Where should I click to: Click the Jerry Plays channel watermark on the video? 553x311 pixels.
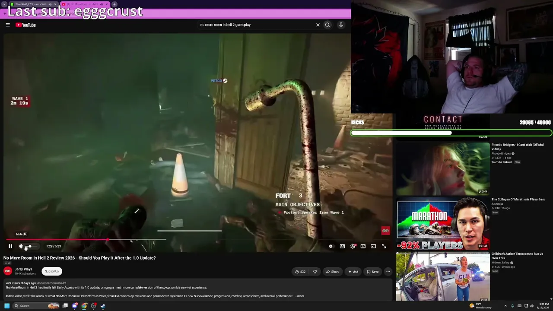tap(385, 231)
